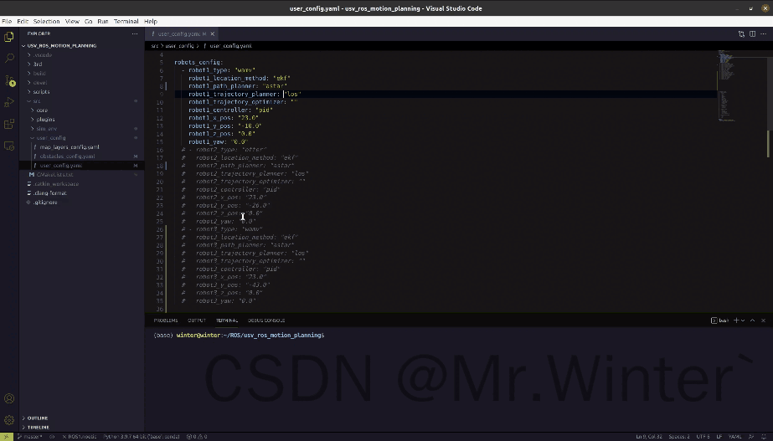Open the notifications bell in the status bar
This screenshot has height=441, width=773.
[764, 437]
